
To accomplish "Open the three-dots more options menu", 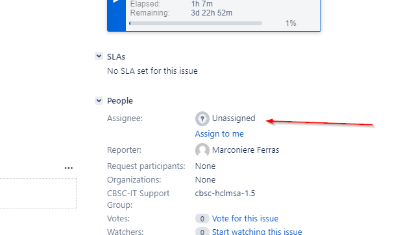I will 69,168.
